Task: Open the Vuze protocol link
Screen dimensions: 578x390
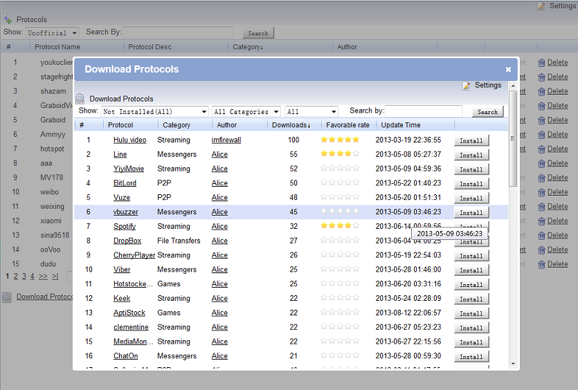Action: click(x=122, y=197)
